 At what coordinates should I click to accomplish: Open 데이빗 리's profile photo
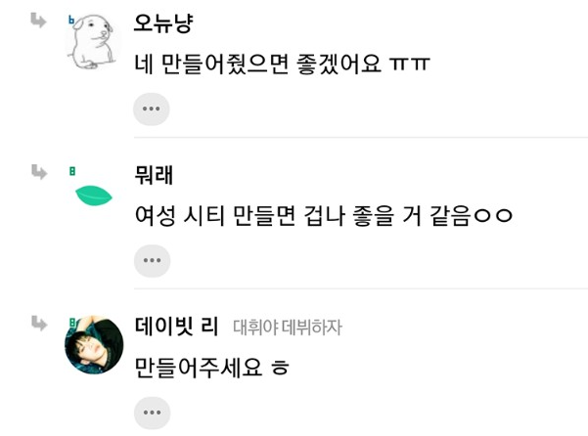[x=94, y=345]
